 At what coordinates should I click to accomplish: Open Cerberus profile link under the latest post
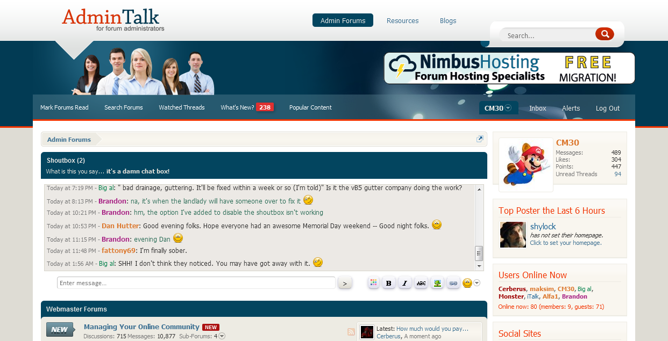click(x=388, y=336)
